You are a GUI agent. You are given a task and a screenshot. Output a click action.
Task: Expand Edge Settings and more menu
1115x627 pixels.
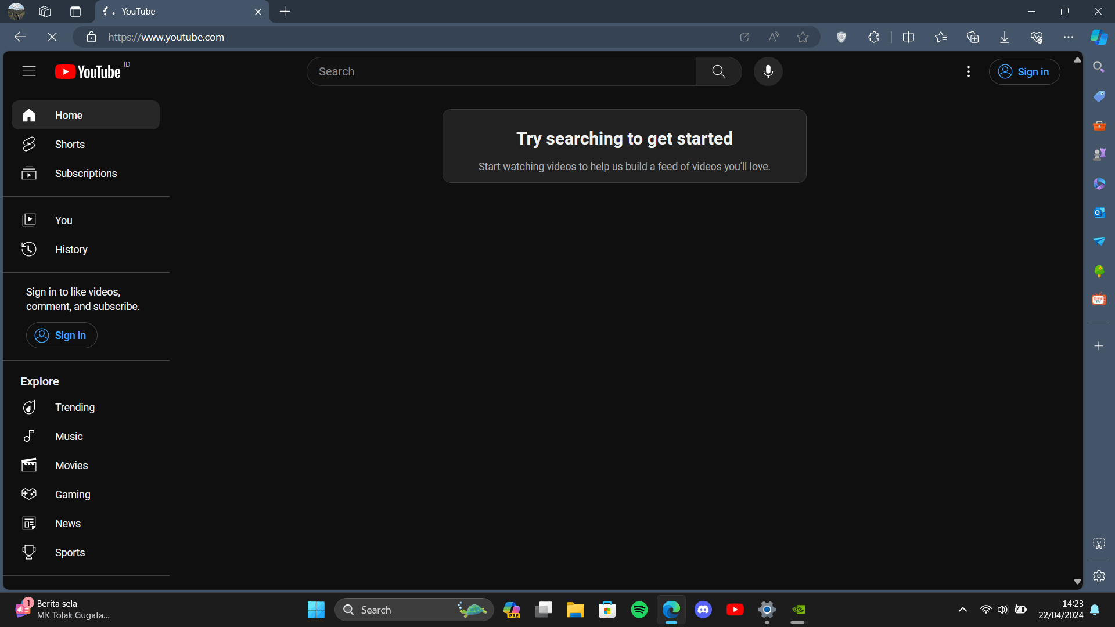pyautogui.click(x=1068, y=37)
